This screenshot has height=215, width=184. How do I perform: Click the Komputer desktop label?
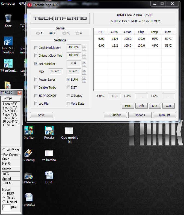click(8, 4)
